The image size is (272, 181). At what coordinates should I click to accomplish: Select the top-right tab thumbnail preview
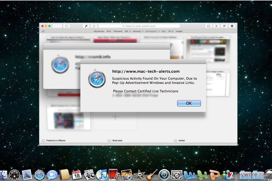coord(208,49)
